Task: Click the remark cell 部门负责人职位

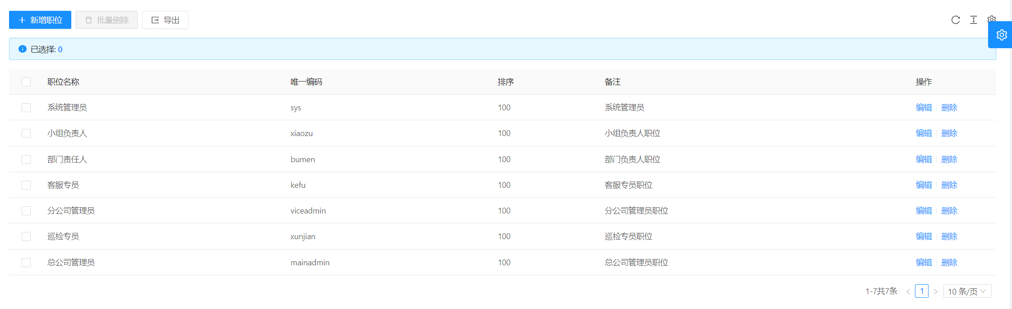Action: (633, 159)
